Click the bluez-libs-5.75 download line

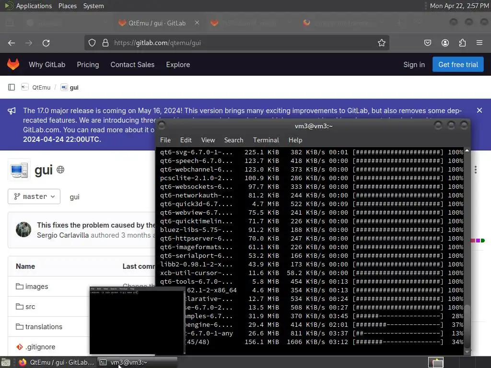click(312, 230)
